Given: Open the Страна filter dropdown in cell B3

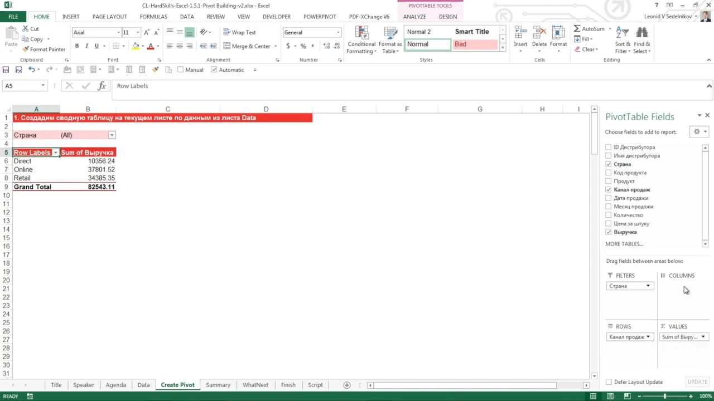Looking at the screenshot, I should tap(112, 135).
